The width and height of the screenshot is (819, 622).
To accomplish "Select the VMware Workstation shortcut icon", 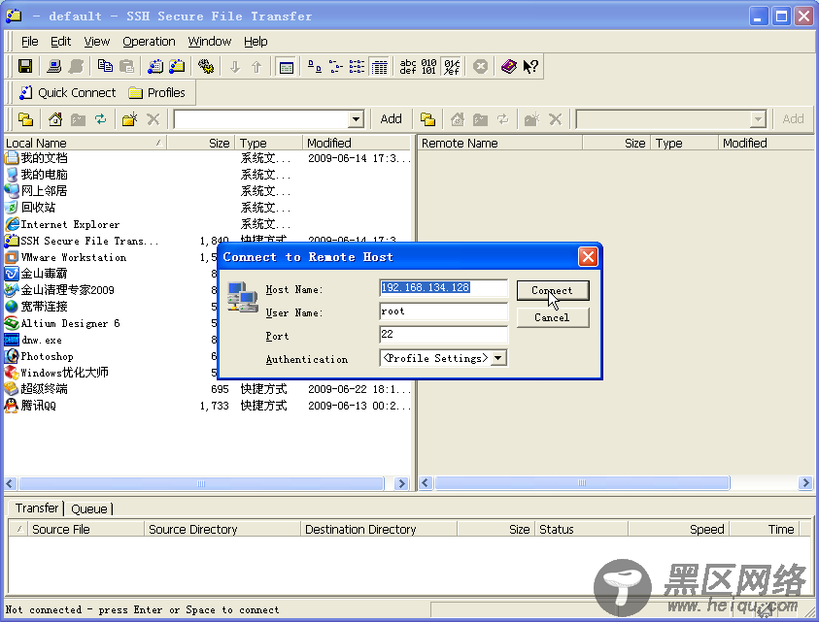I will click(12, 257).
